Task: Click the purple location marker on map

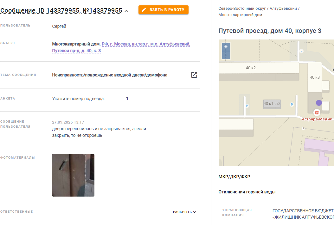Action: (319, 103)
